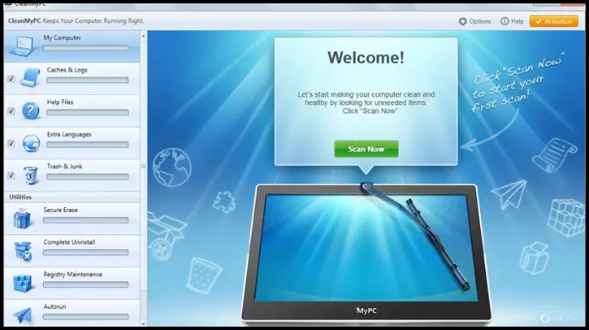Open the Autorun paper plane icon
Image resolution: width=589 pixels, height=330 pixels.
pyautogui.click(x=22, y=316)
